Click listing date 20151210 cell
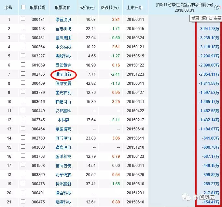The width and height of the screenshot is (222, 207). (x=135, y=147)
